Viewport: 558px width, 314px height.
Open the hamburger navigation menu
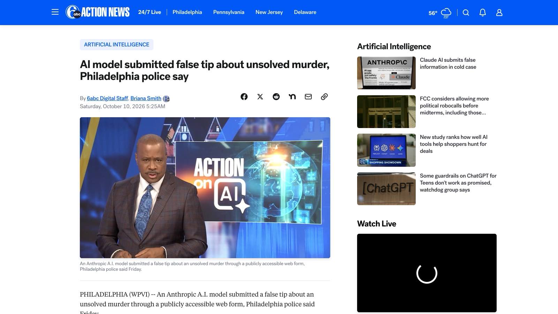[x=55, y=12]
